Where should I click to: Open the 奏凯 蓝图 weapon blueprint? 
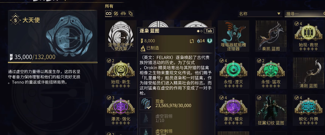[271, 36]
